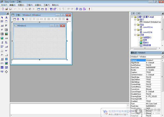This screenshot has height=117, width=164.
Task: Click the Border property value '3 - Sizable'
Action: [x=153, y=70]
